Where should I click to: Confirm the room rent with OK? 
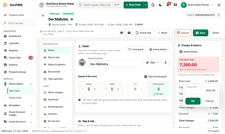[x=193, y=101]
